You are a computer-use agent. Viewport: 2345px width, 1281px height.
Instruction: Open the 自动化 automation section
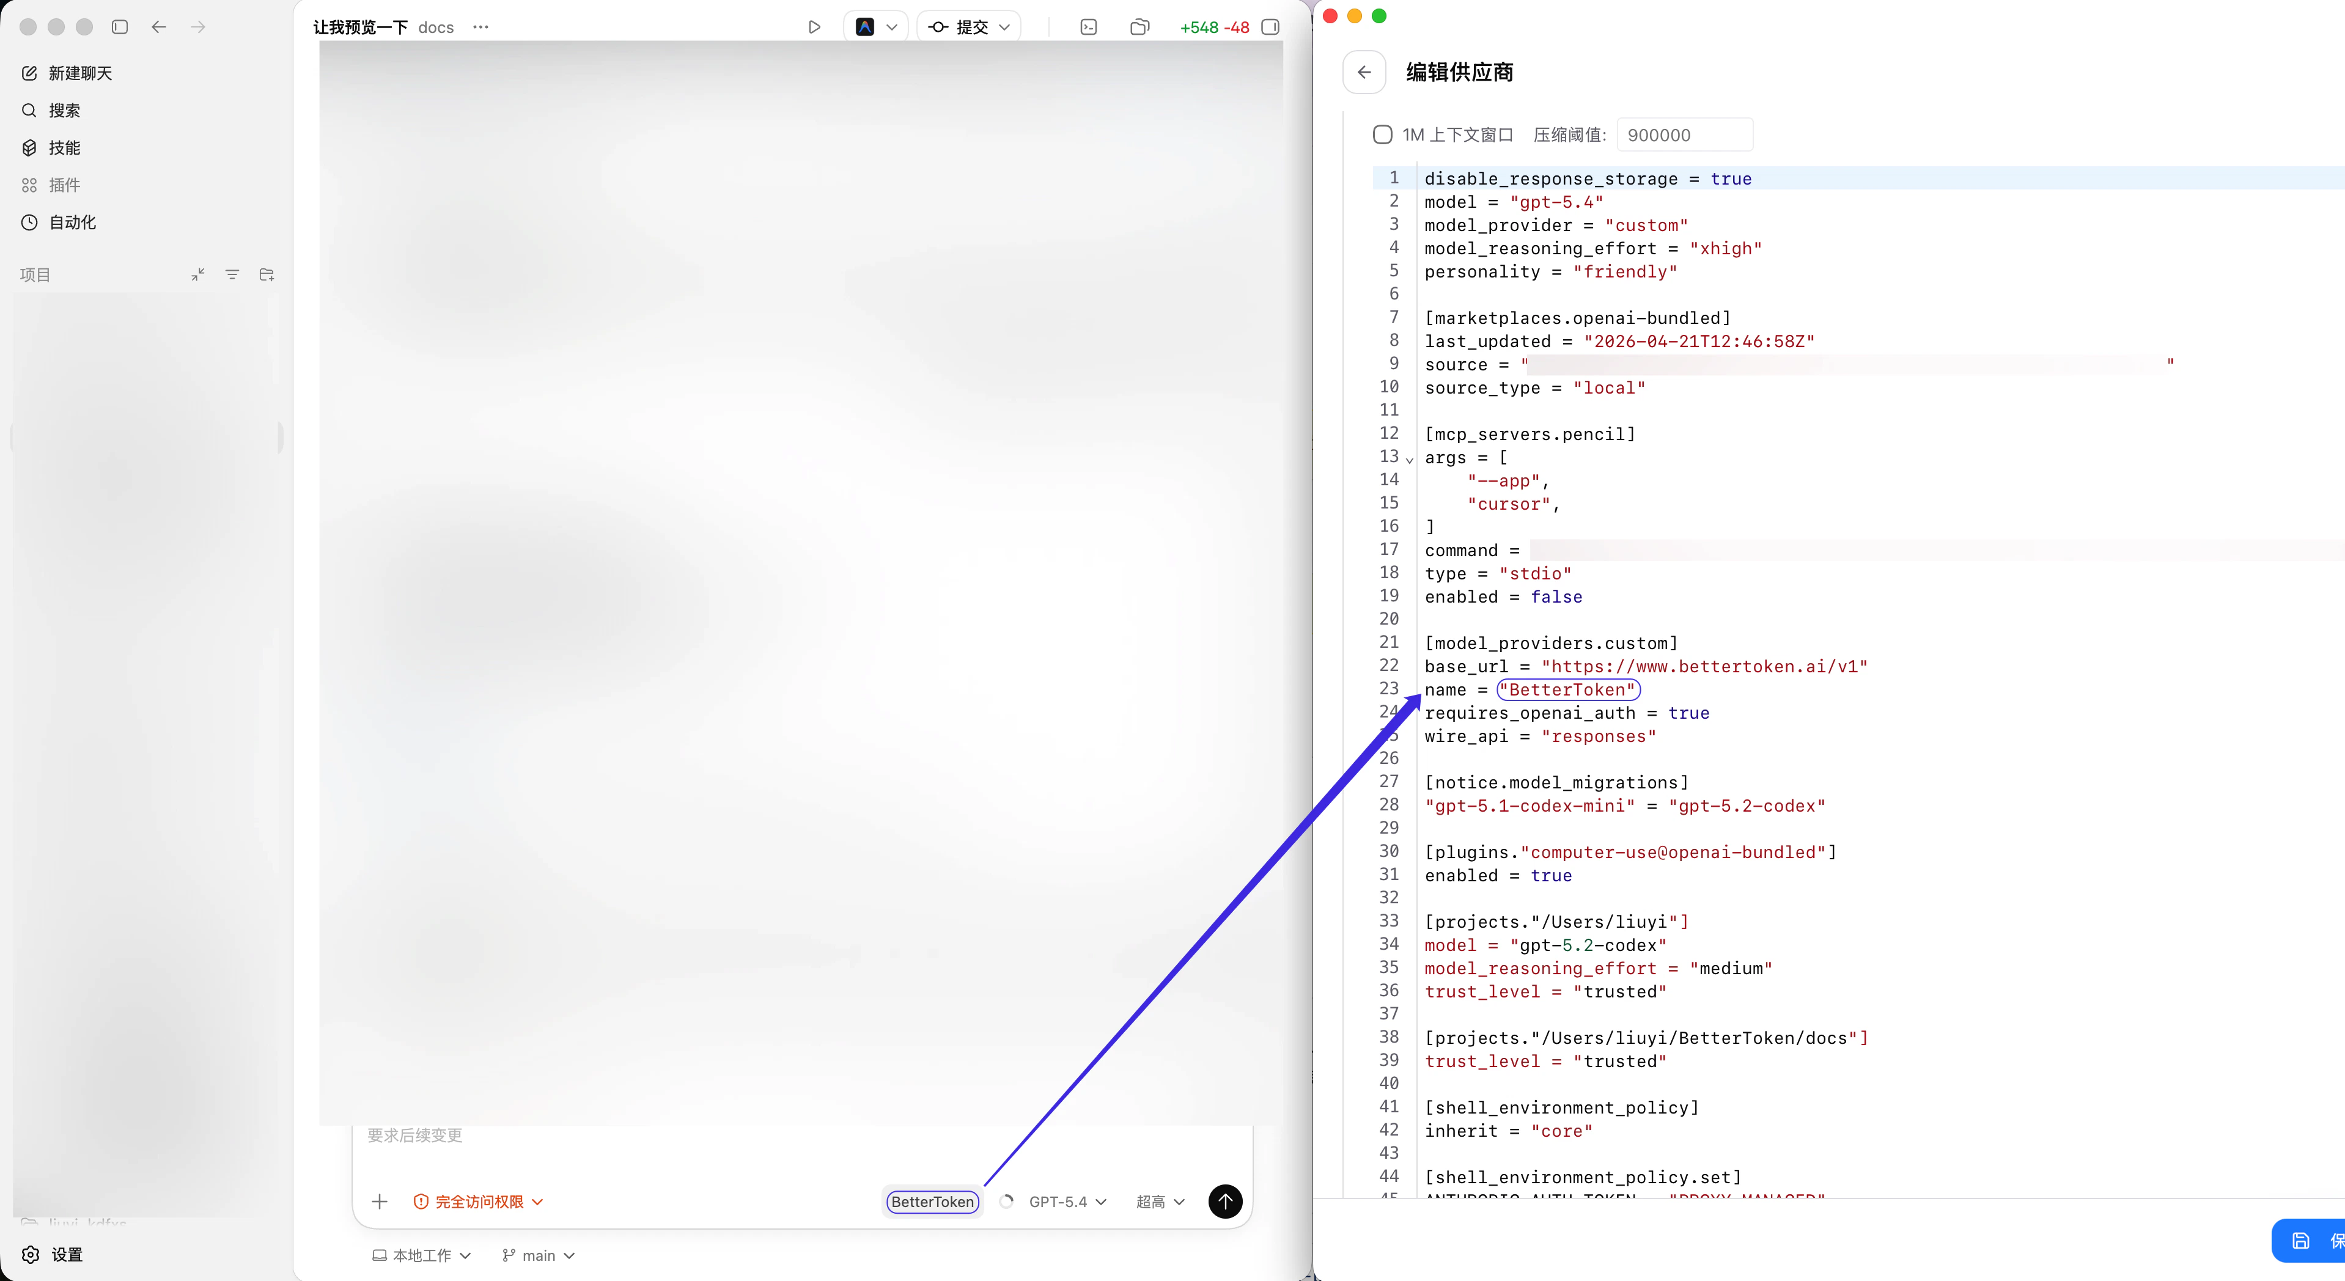[x=71, y=221]
